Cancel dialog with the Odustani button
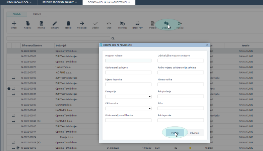Viewport: 263px width, 151px height. (x=195, y=133)
